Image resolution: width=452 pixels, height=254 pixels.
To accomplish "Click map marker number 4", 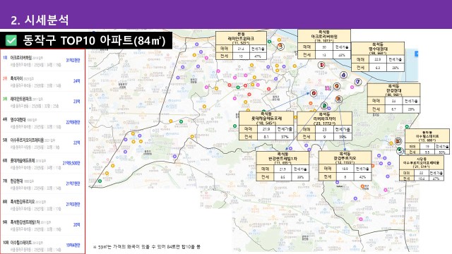I will (343, 75).
